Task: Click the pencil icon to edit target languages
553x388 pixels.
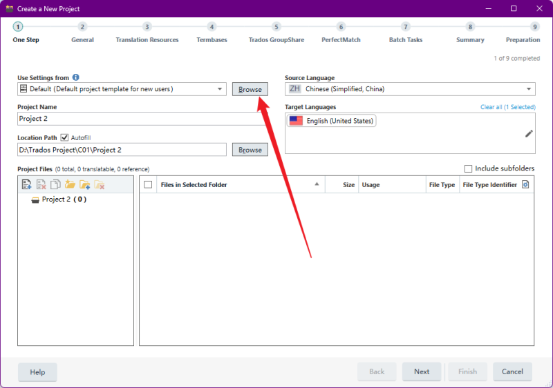Action: click(x=529, y=133)
